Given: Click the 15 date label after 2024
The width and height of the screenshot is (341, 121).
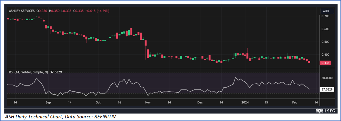Looking at the screenshot, I should coord(266,103).
